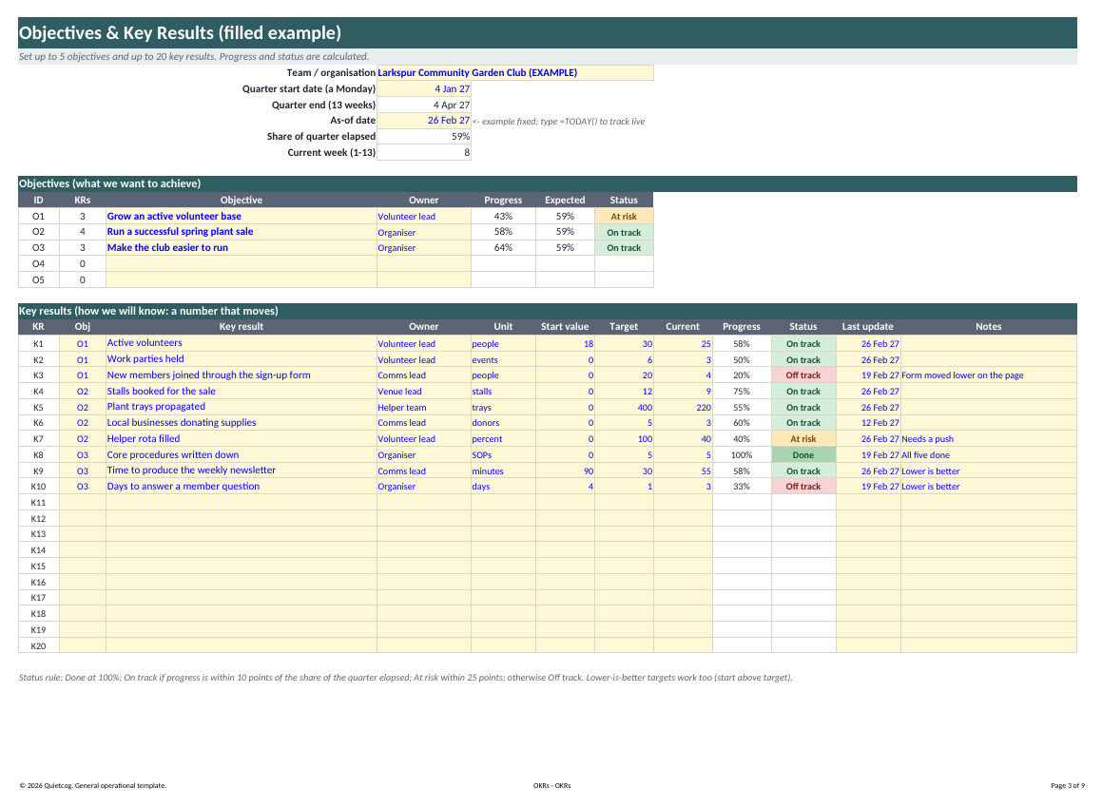Click the empty Objective cell in row O4

(242, 264)
